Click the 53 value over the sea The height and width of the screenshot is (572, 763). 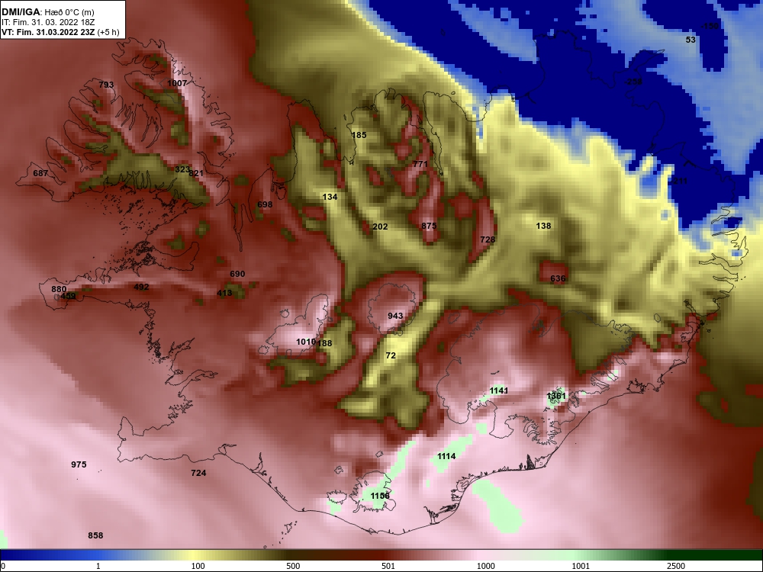(691, 40)
